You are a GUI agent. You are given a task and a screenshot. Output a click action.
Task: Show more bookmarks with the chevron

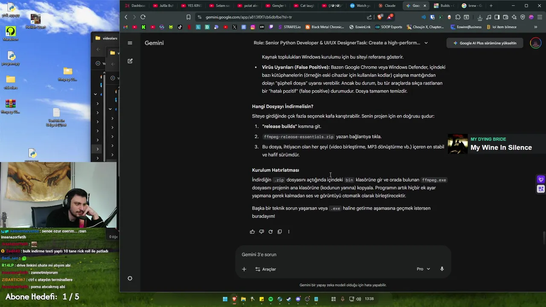tap(535, 27)
